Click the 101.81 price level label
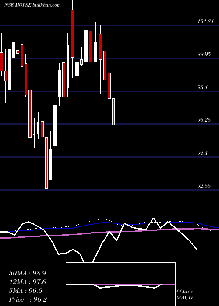 (205, 21)
